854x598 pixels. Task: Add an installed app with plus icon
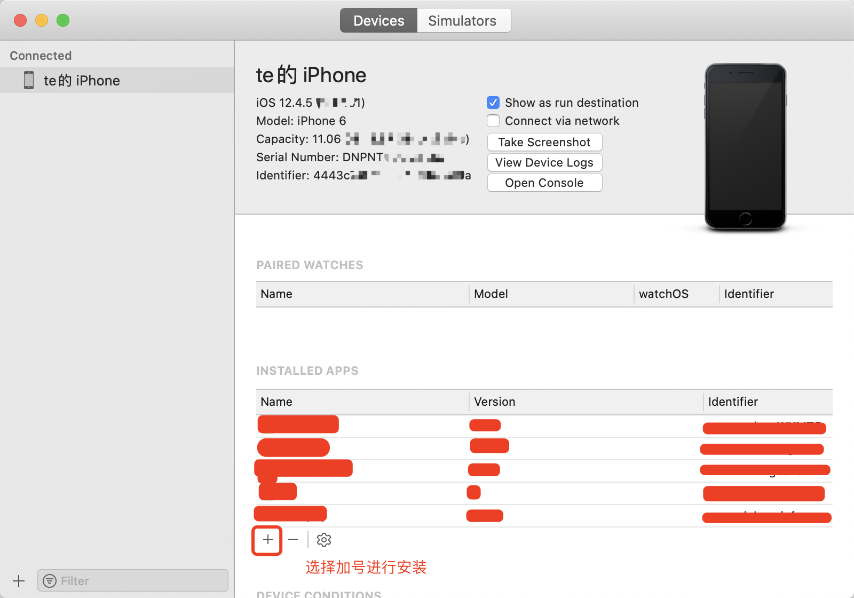(267, 540)
